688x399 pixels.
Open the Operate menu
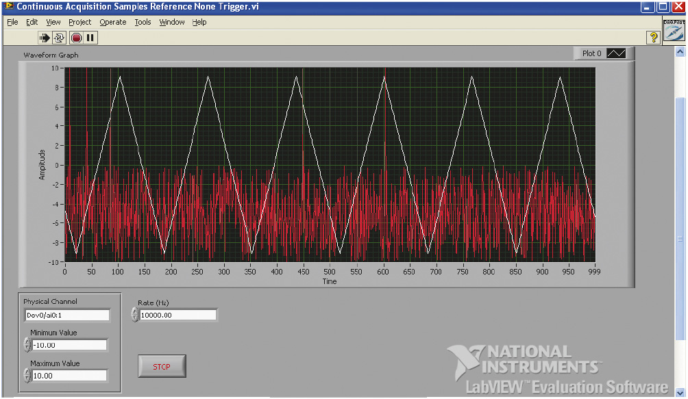click(x=113, y=22)
